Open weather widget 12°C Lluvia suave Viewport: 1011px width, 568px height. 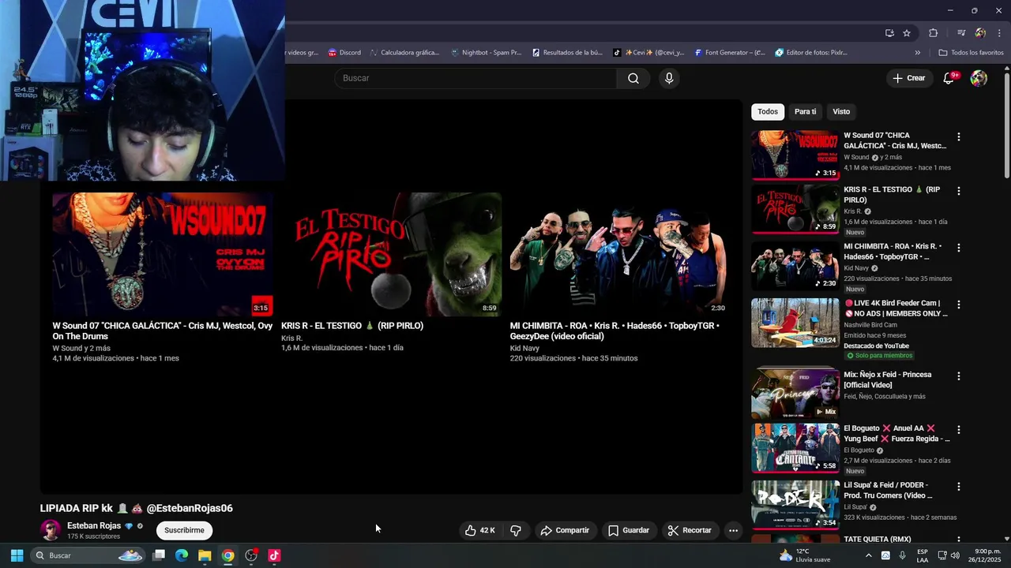point(804,555)
